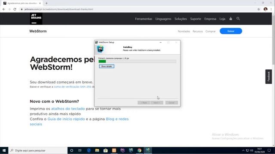Open the SHA-256 checksum link
The height and width of the screenshot is (154, 275).
[x=73, y=87]
